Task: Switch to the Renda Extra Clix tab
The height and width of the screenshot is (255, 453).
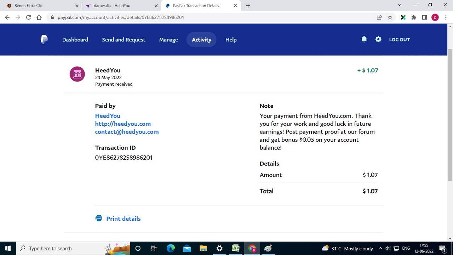Action: [42, 6]
